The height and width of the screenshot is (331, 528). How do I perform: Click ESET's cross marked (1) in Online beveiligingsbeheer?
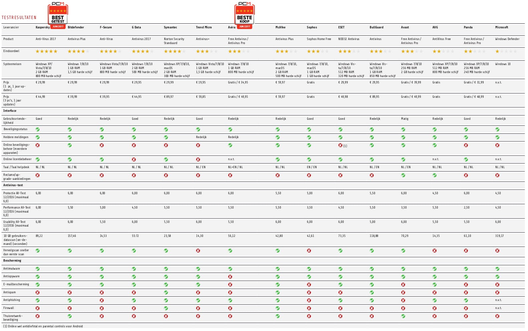coord(340,145)
